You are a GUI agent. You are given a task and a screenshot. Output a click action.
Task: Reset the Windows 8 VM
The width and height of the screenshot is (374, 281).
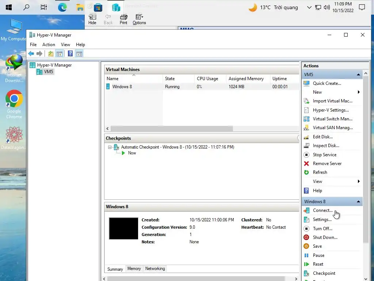[318, 264]
